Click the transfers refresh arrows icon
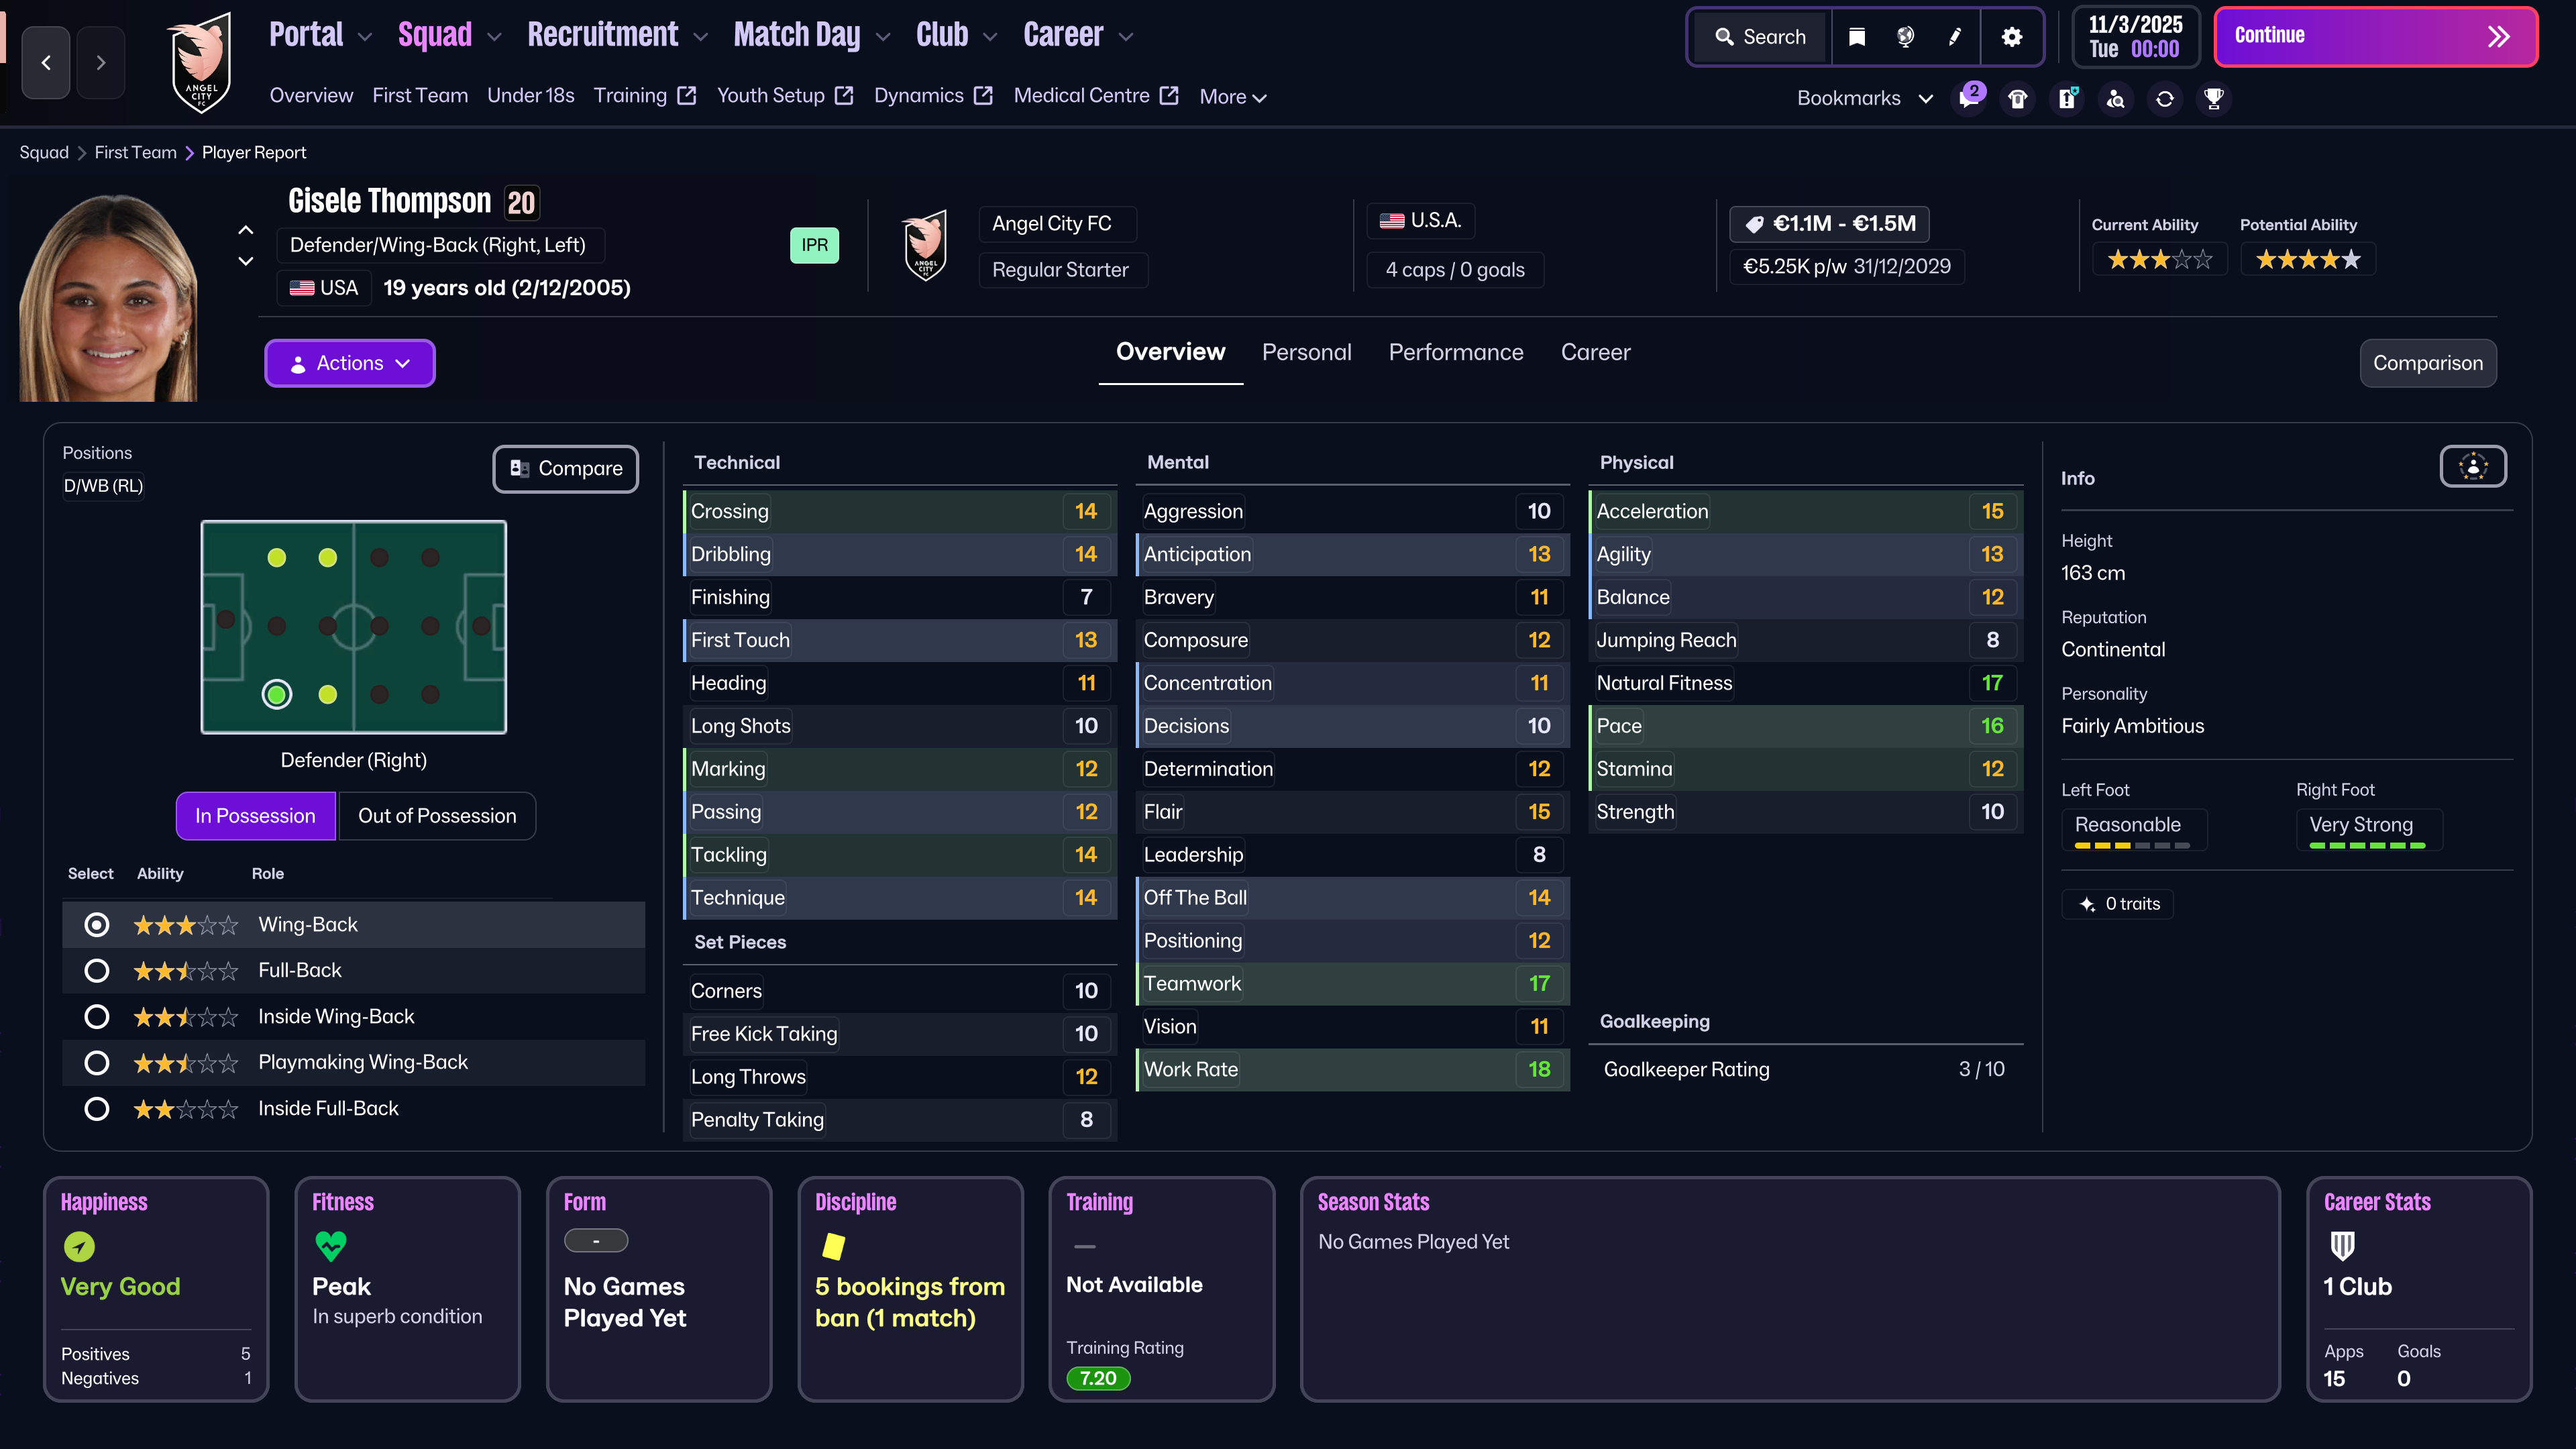The image size is (2576, 1449). [x=2165, y=98]
